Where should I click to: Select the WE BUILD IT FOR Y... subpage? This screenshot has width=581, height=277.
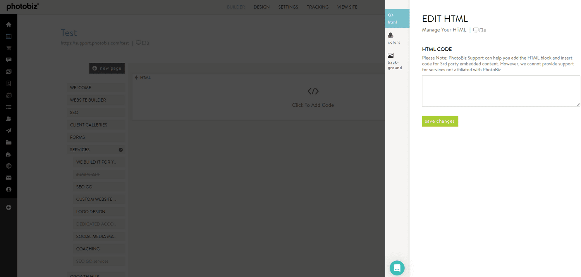(98, 162)
